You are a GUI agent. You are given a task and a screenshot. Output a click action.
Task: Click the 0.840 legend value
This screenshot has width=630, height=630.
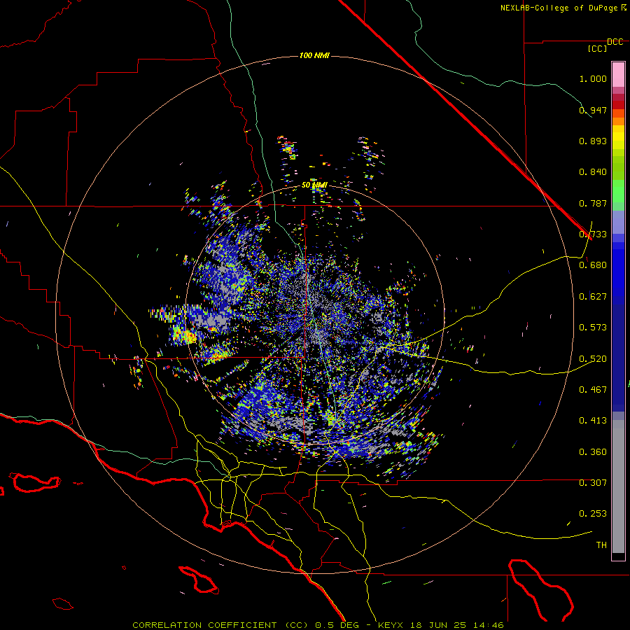coord(593,172)
